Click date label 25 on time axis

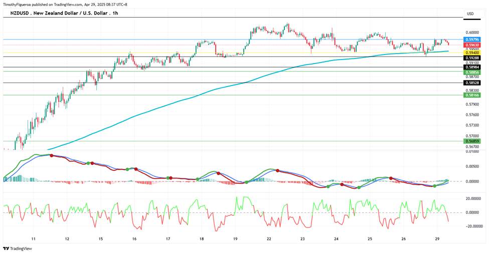tap(370, 239)
